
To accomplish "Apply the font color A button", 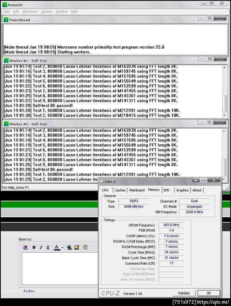I will (57, 247).
